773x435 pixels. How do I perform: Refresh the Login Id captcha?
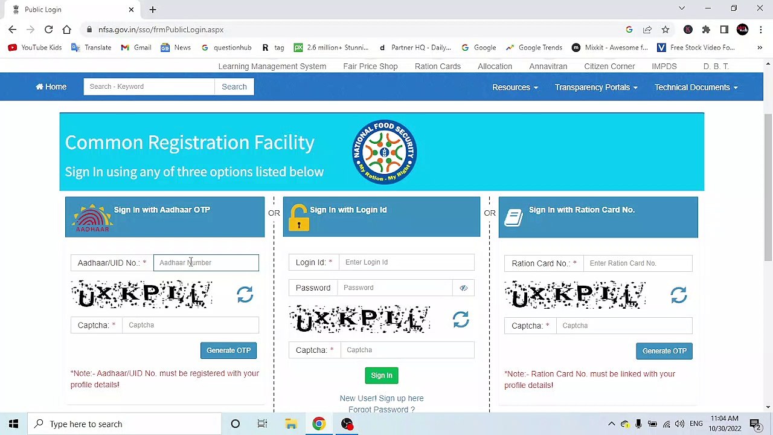click(x=461, y=320)
